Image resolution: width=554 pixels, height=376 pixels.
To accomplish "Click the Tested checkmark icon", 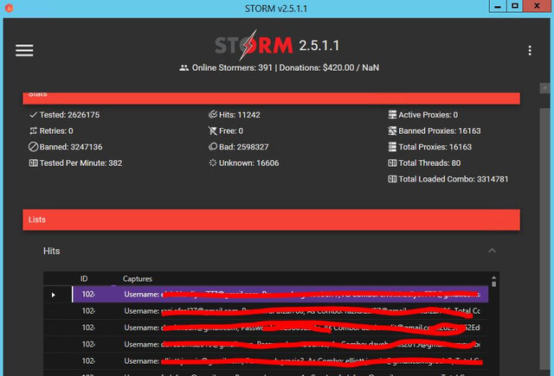I will [x=33, y=115].
